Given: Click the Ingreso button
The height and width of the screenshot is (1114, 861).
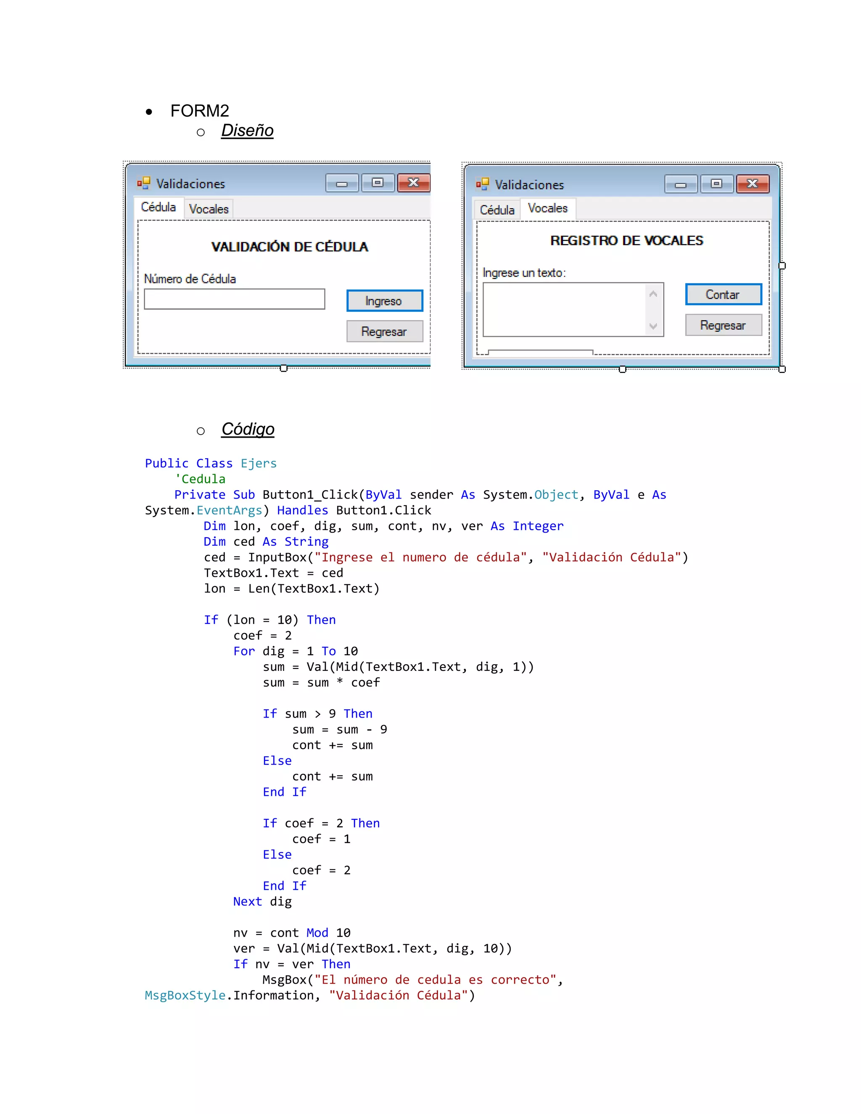Looking at the screenshot, I should (385, 301).
